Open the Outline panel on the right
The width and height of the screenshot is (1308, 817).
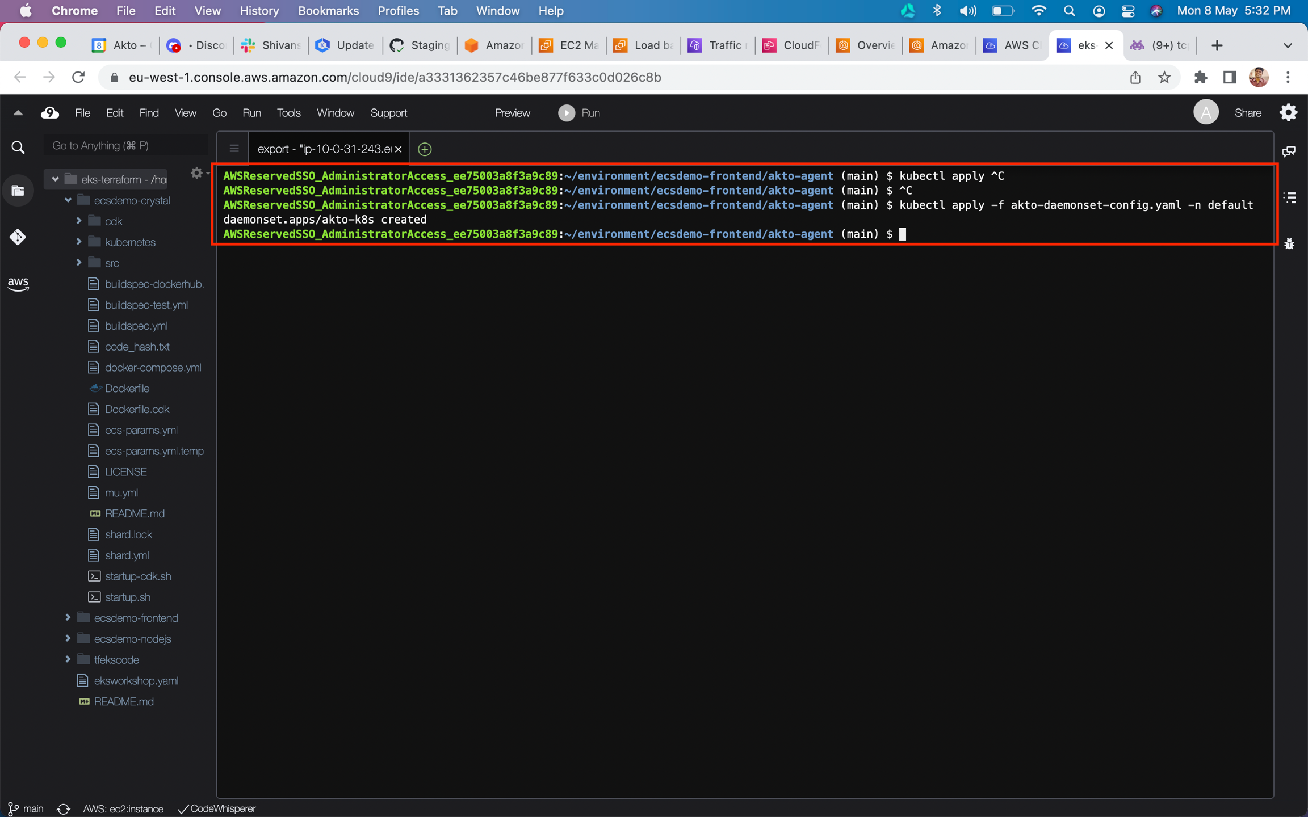(x=1290, y=197)
